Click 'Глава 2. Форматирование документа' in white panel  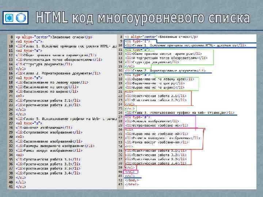tap(165, 71)
